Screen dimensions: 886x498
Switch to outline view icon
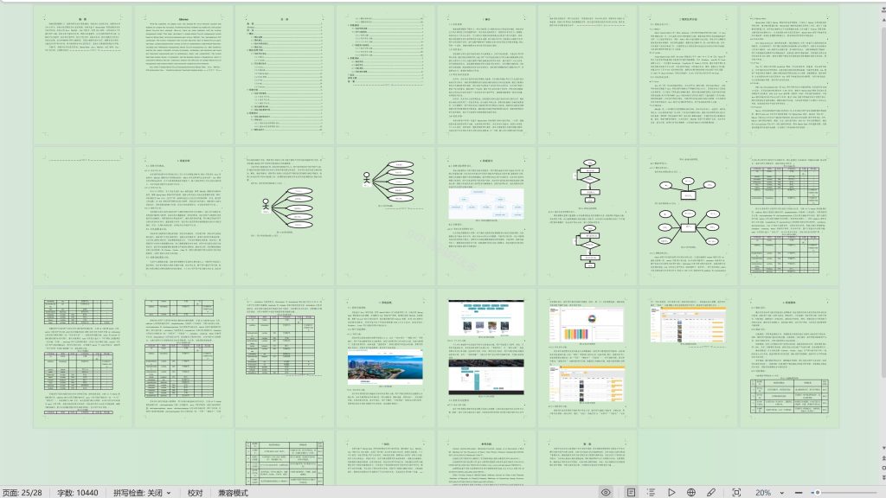point(651,492)
